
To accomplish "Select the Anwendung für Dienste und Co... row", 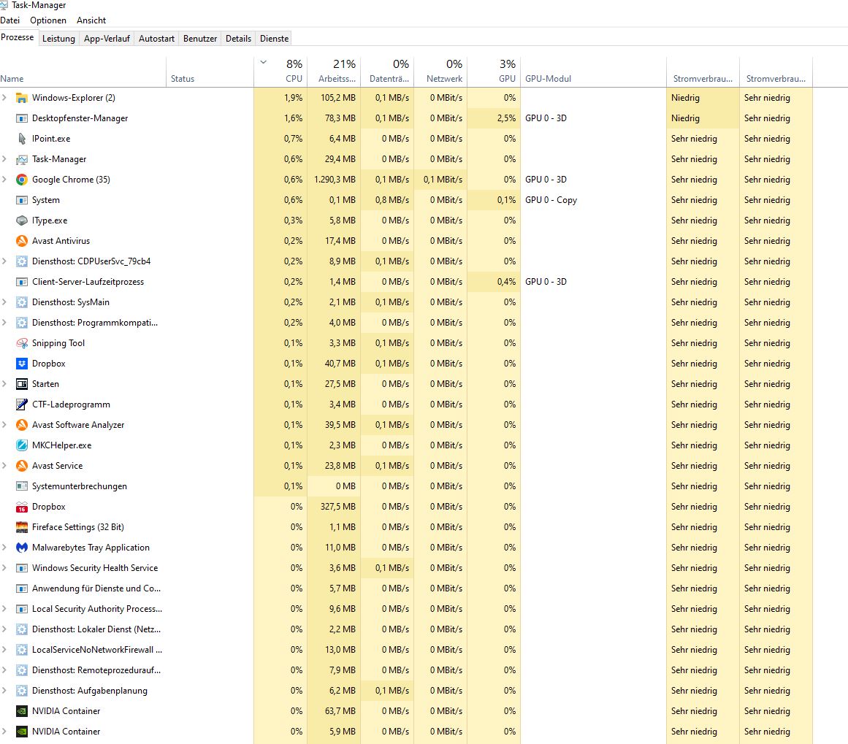I will click(406, 588).
